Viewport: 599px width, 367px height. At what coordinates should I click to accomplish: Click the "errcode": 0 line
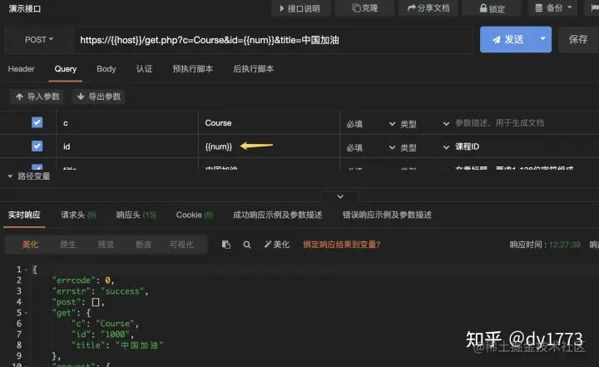click(x=83, y=280)
